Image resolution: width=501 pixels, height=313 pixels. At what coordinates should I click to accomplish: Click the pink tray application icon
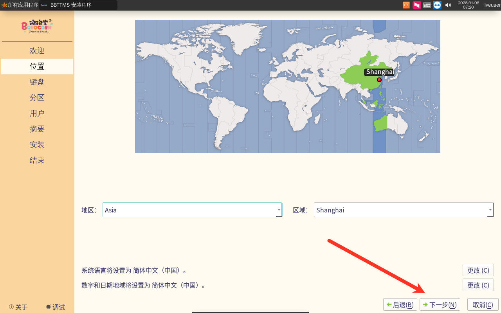tap(417, 5)
